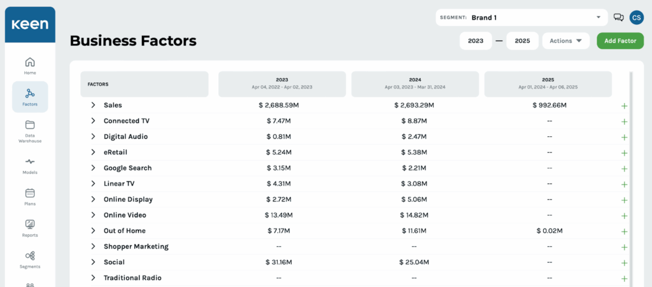Click Digital Audio 2023 value $ 0.81M
652x287 pixels.
coord(279,136)
